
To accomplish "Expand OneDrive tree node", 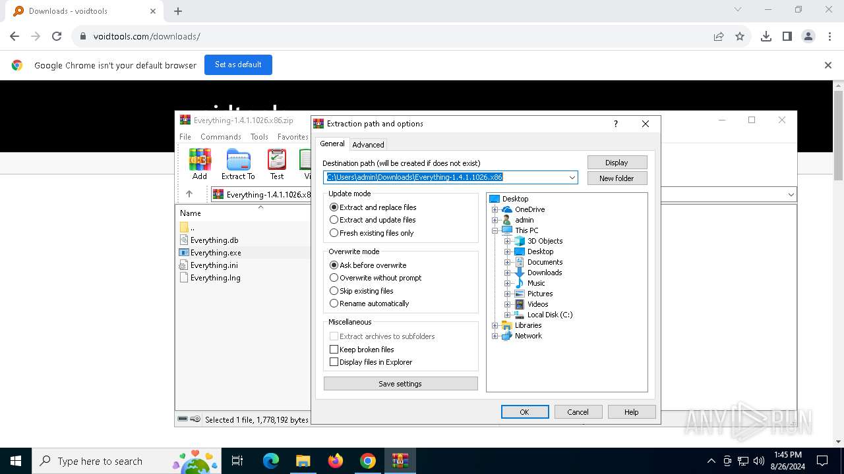I will [x=495, y=209].
